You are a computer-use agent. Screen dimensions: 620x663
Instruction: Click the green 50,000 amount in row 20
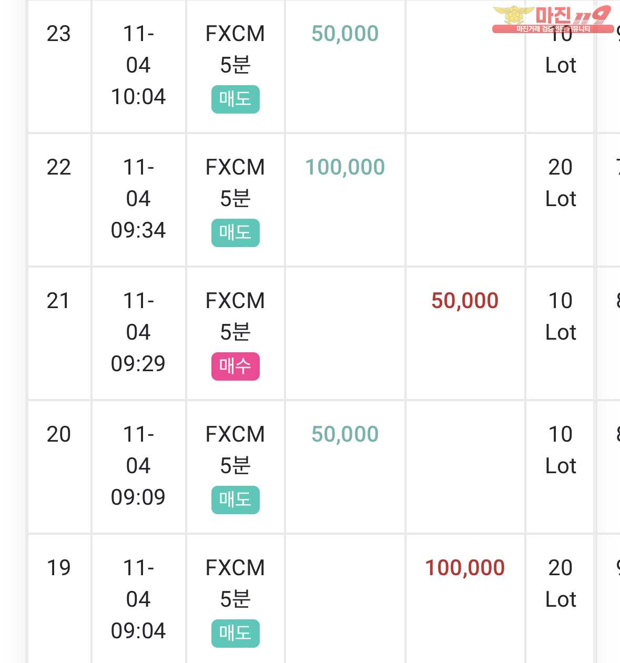click(x=345, y=434)
